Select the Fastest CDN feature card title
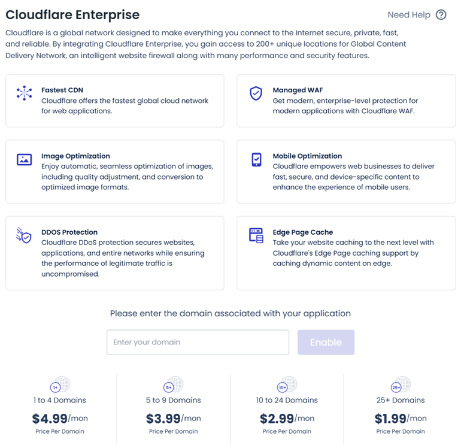This screenshot has height=445, width=467. pyautogui.click(x=62, y=90)
